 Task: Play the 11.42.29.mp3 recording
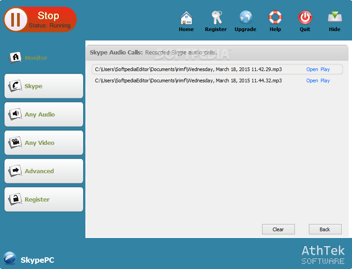[325, 69]
